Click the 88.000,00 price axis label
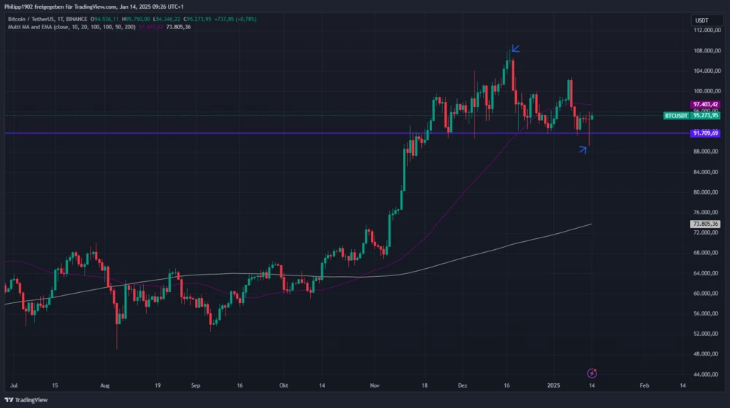 point(707,152)
